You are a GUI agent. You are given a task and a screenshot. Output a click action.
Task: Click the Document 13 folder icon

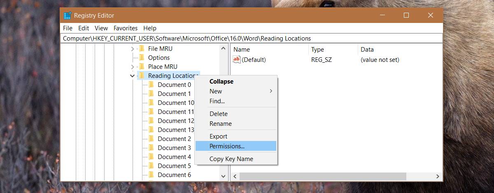[x=151, y=130]
